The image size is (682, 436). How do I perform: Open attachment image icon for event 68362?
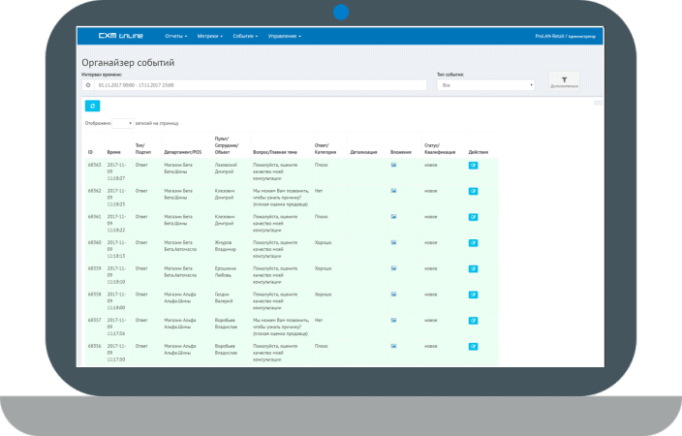(394, 191)
